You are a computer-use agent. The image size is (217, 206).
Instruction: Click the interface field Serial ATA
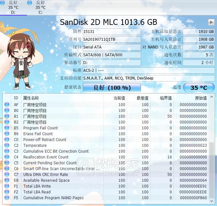pos(112,47)
